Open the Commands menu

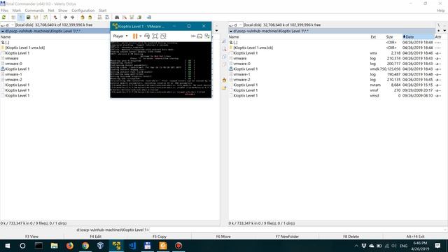[x=34, y=10]
